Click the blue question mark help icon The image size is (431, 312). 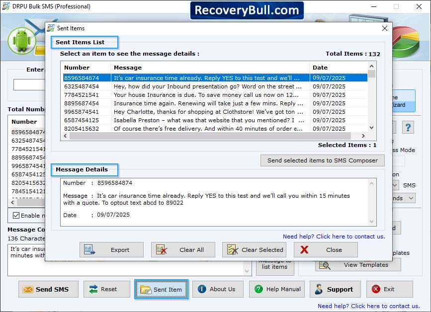coord(408,128)
